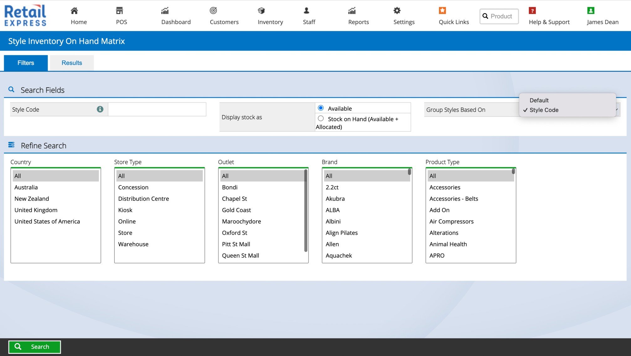631x356 pixels.
Task: Open the Home house icon
Action: pos(74,11)
